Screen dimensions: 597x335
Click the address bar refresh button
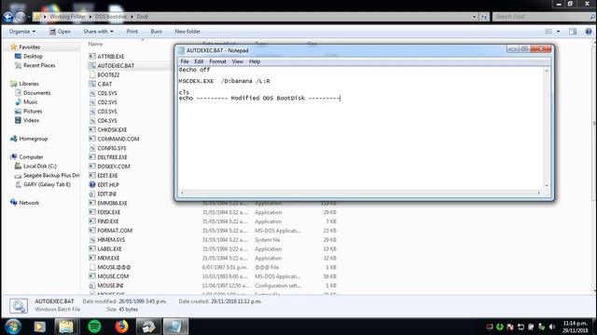484,17
